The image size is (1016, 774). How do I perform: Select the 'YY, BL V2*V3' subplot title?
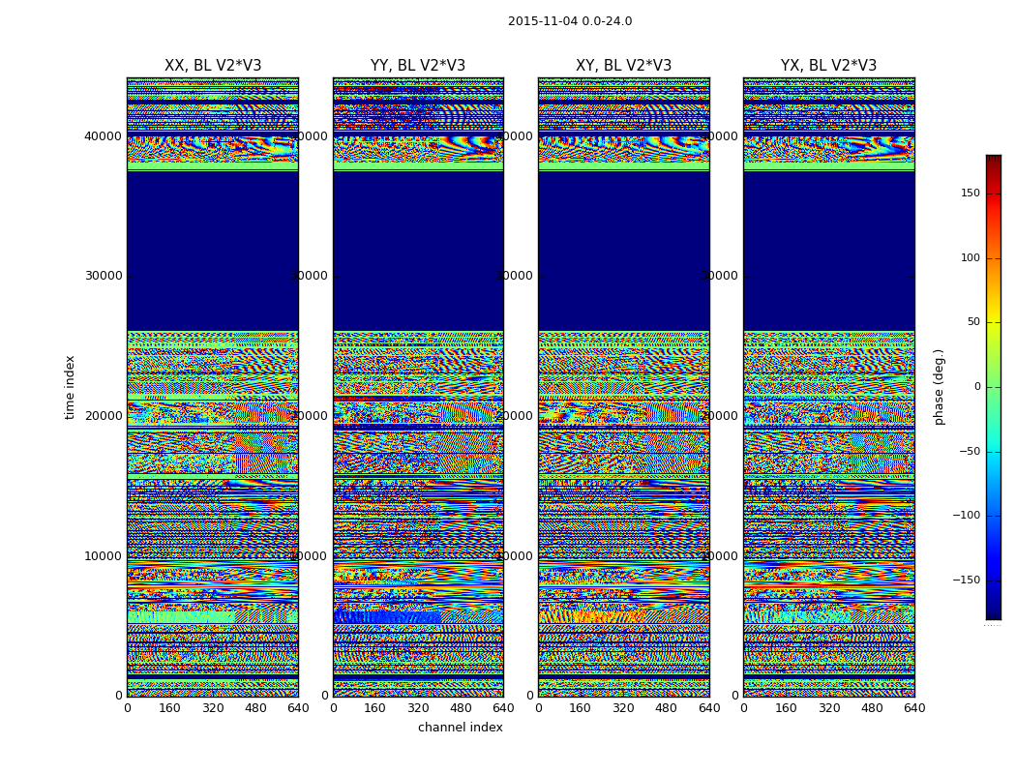pos(418,66)
